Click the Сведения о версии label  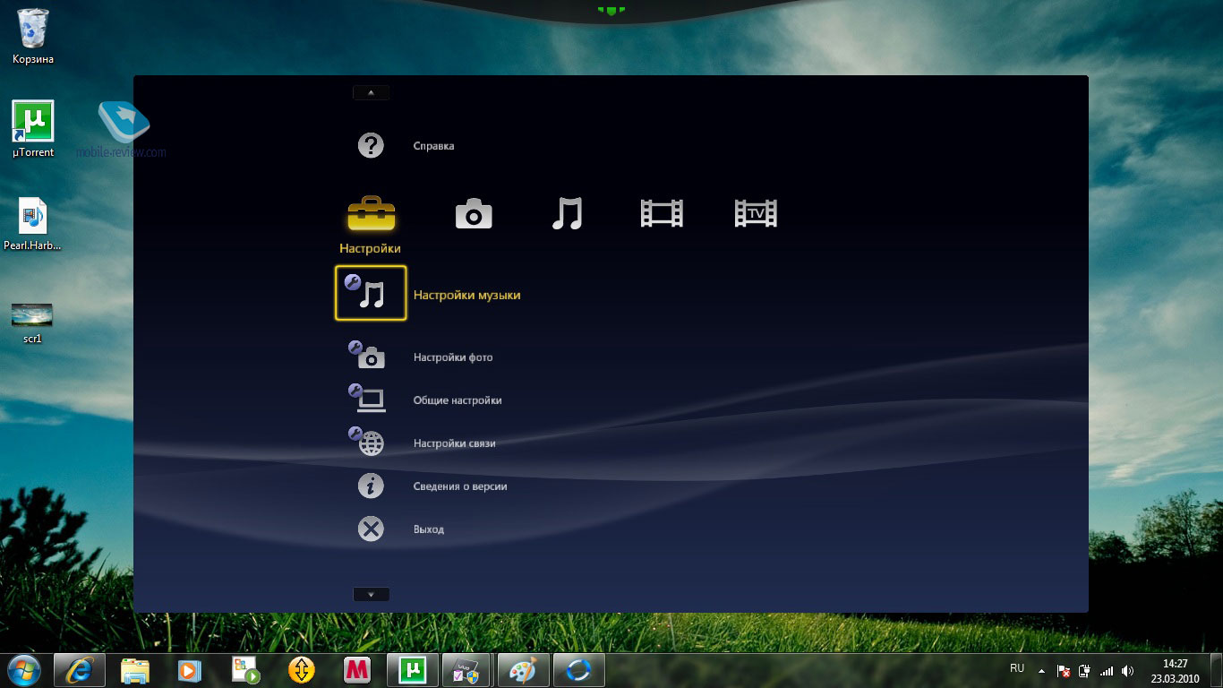point(460,486)
